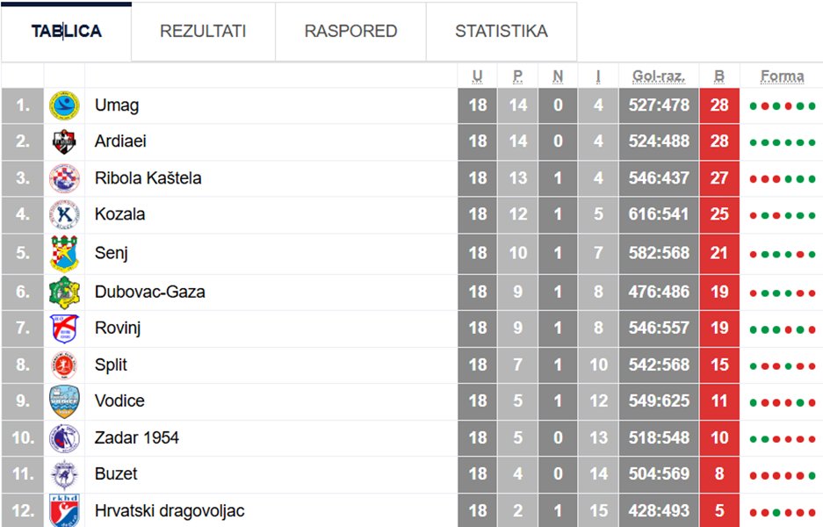Click the Umag club logo
The image size is (823, 527).
(64, 105)
